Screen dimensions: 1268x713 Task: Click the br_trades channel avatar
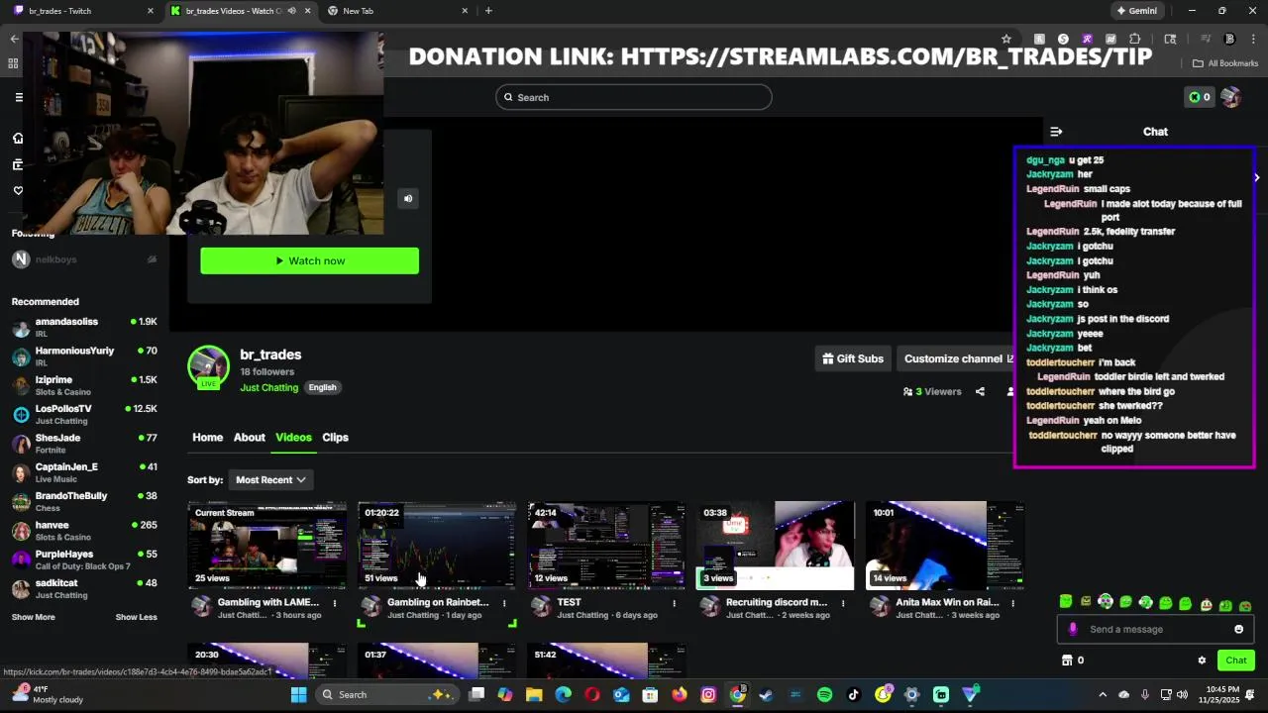pos(209,366)
